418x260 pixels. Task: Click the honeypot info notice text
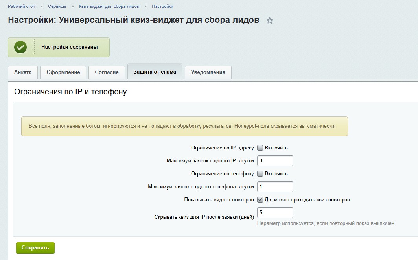click(x=182, y=126)
